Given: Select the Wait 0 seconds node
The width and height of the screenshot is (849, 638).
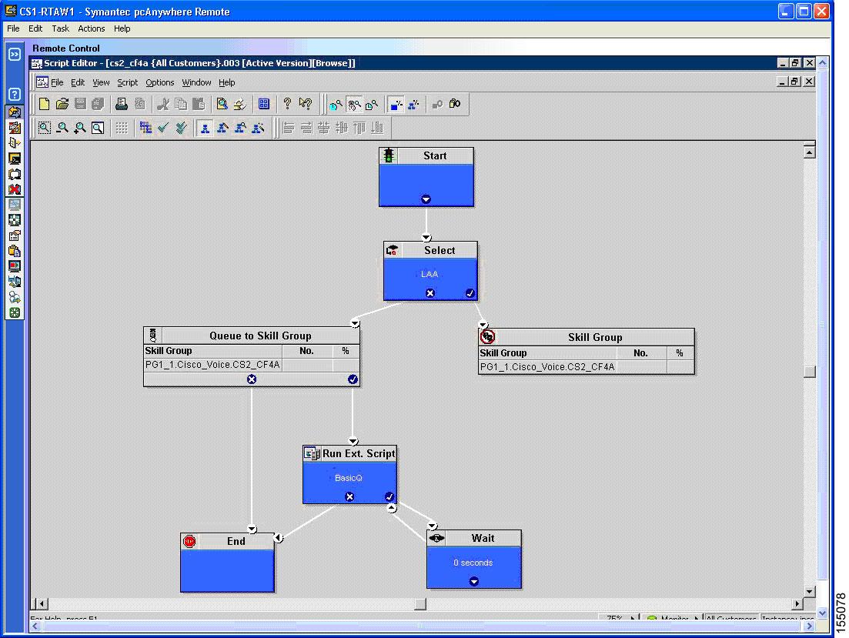Looking at the screenshot, I should [x=474, y=559].
